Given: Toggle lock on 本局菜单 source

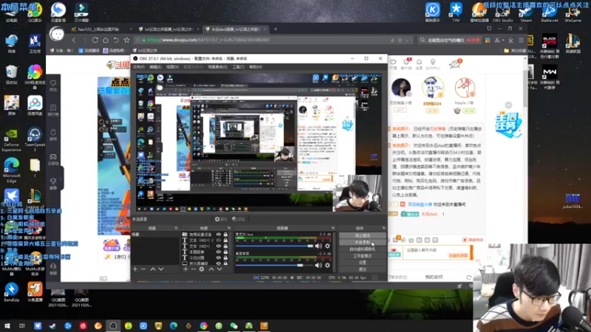Looking at the screenshot, I should 225,252.
